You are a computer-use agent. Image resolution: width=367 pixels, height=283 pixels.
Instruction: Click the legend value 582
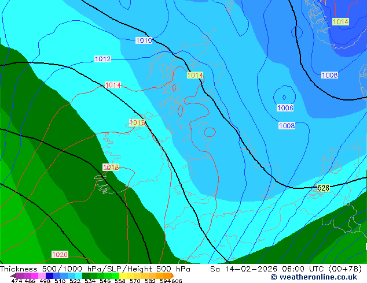click(150, 281)
